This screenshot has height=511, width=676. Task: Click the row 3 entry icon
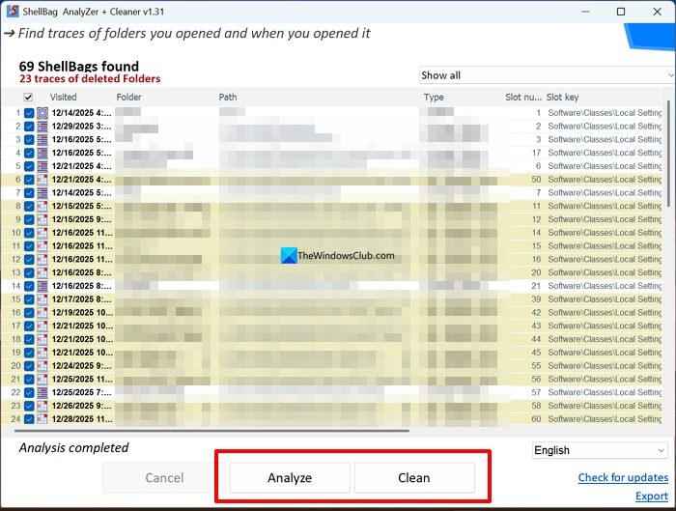[x=42, y=140]
